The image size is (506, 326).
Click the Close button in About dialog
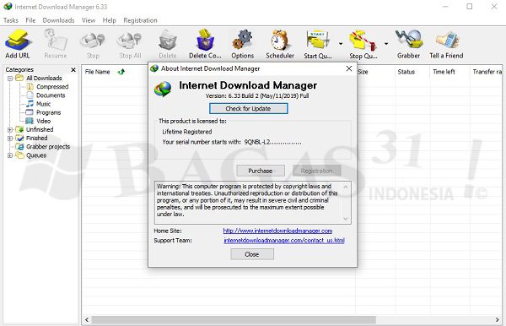(x=252, y=254)
